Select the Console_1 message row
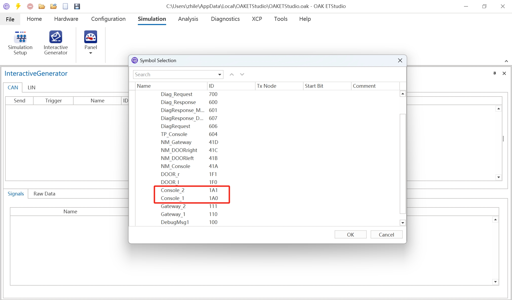The width and height of the screenshot is (512, 300). [x=172, y=198]
